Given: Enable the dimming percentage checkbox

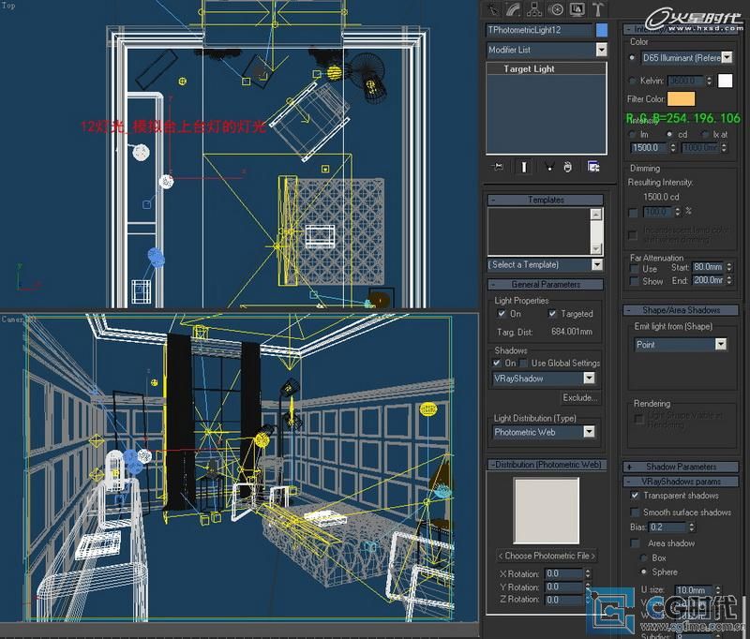Looking at the screenshot, I should pos(634,212).
